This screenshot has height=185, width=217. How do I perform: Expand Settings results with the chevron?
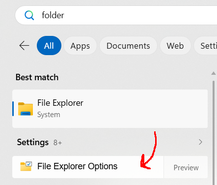(200, 142)
